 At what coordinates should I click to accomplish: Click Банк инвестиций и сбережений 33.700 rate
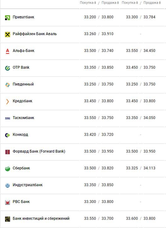point(107,218)
